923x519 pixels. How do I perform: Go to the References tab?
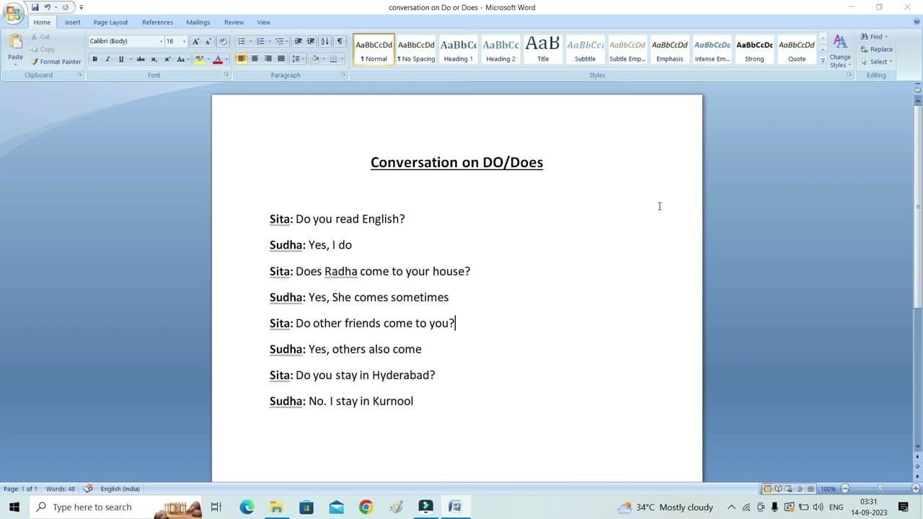coord(157,22)
